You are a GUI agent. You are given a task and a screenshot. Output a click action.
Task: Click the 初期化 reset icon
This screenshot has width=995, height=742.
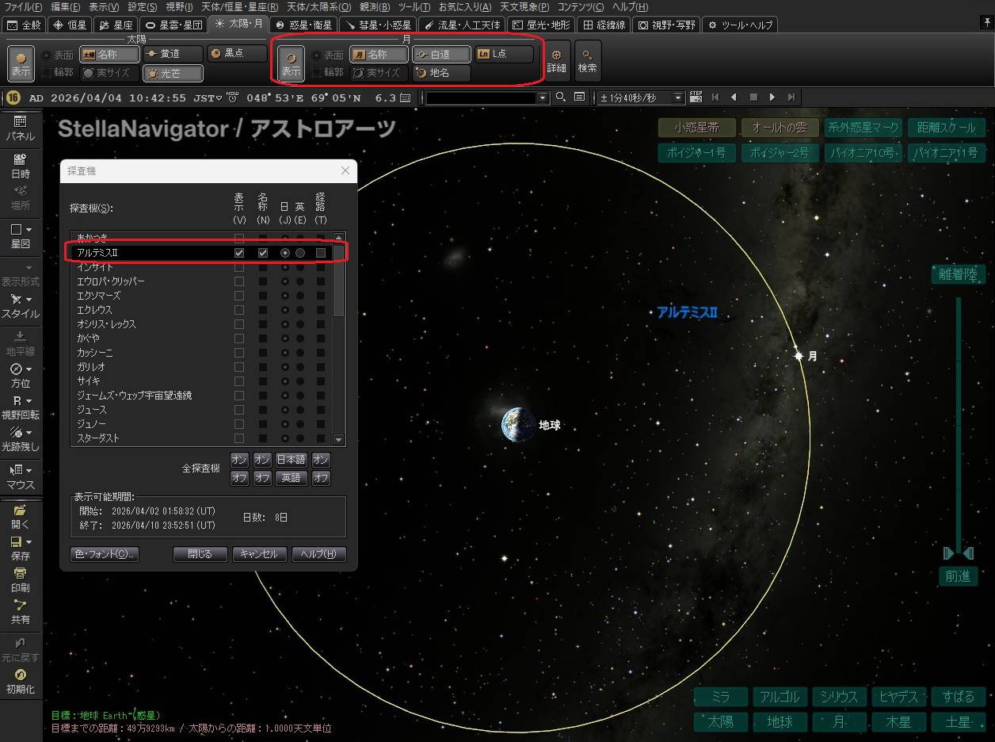tap(21, 681)
